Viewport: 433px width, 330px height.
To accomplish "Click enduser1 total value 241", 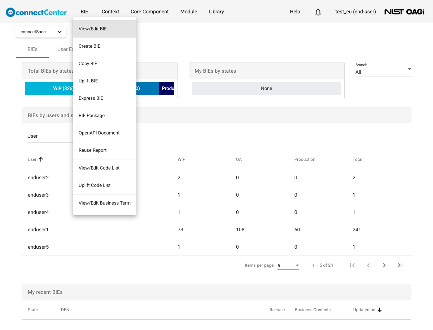I will 357,230.
